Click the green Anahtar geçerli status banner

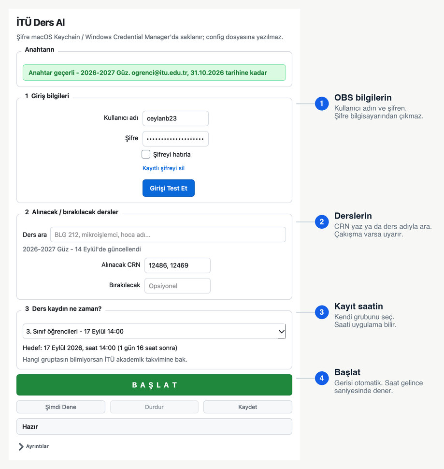coord(154,73)
